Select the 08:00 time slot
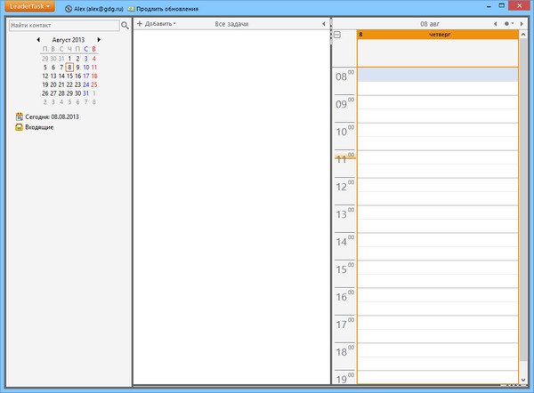534x393 pixels. click(436, 75)
